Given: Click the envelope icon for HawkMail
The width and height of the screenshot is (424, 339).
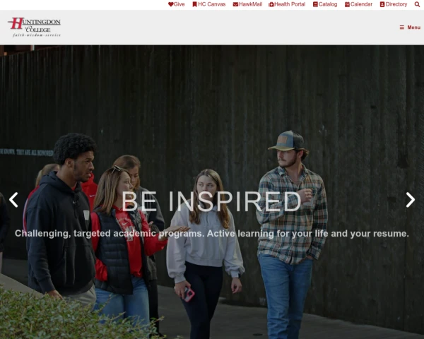Looking at the screenshot, I should (x=235, y=4).
